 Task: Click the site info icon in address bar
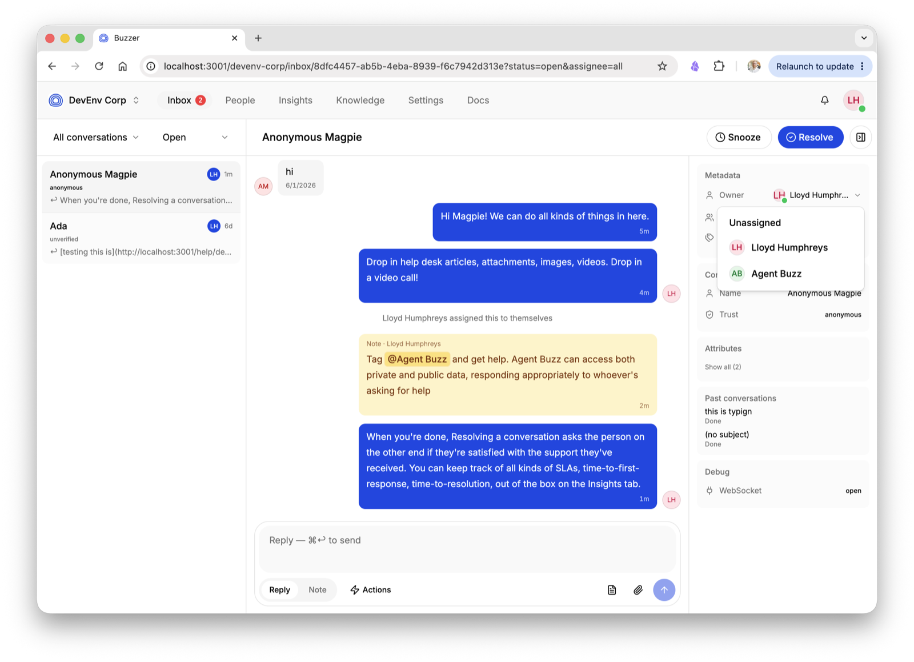(x=151, y=66)
